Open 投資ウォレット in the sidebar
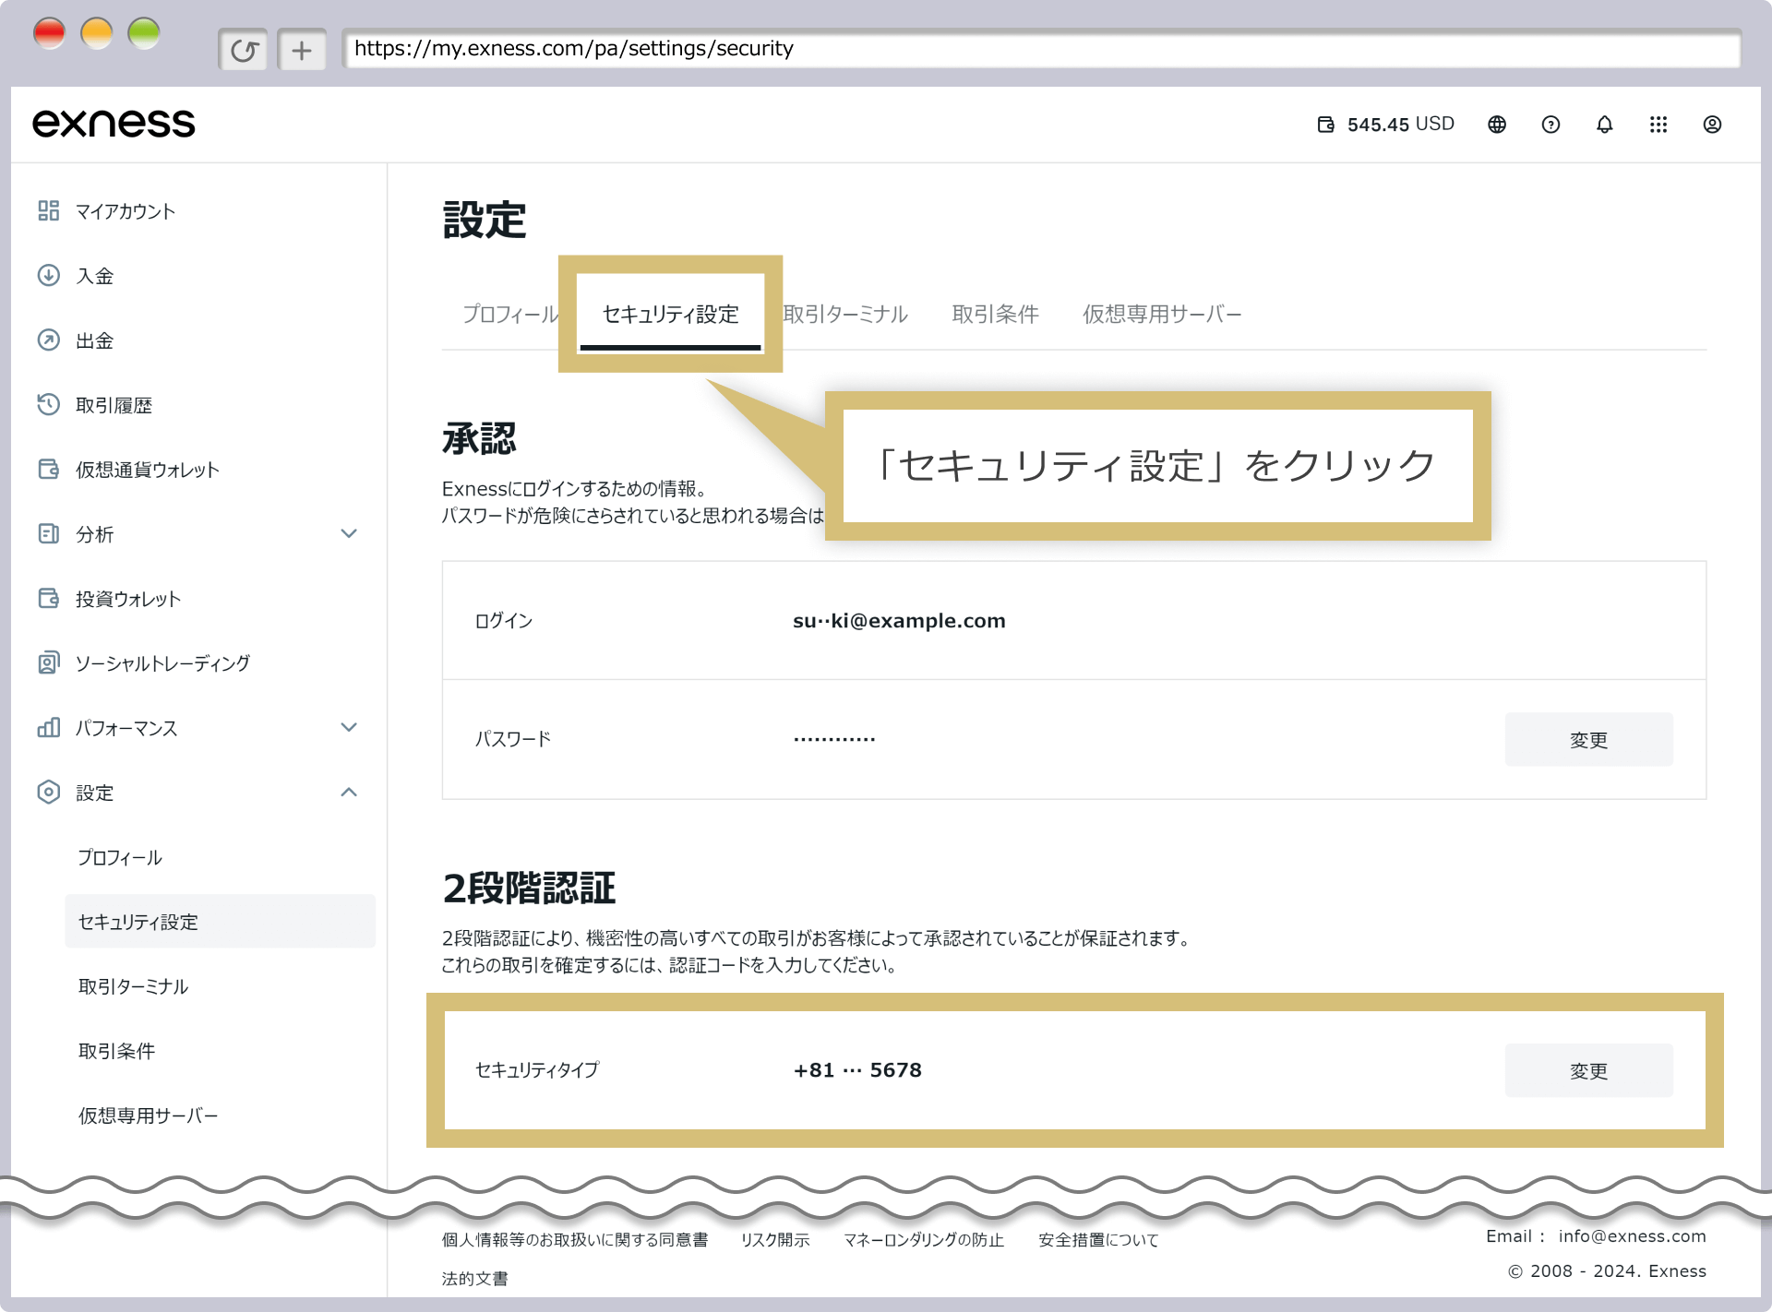Image resolution: width=1772 pixels, height=1312 pixels. click(x=128, y=599)
